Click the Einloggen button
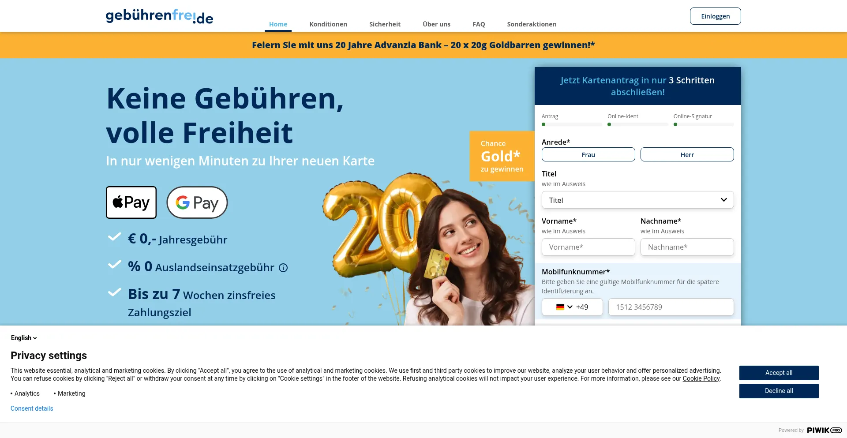847x438 pixels. coord(716,16)
